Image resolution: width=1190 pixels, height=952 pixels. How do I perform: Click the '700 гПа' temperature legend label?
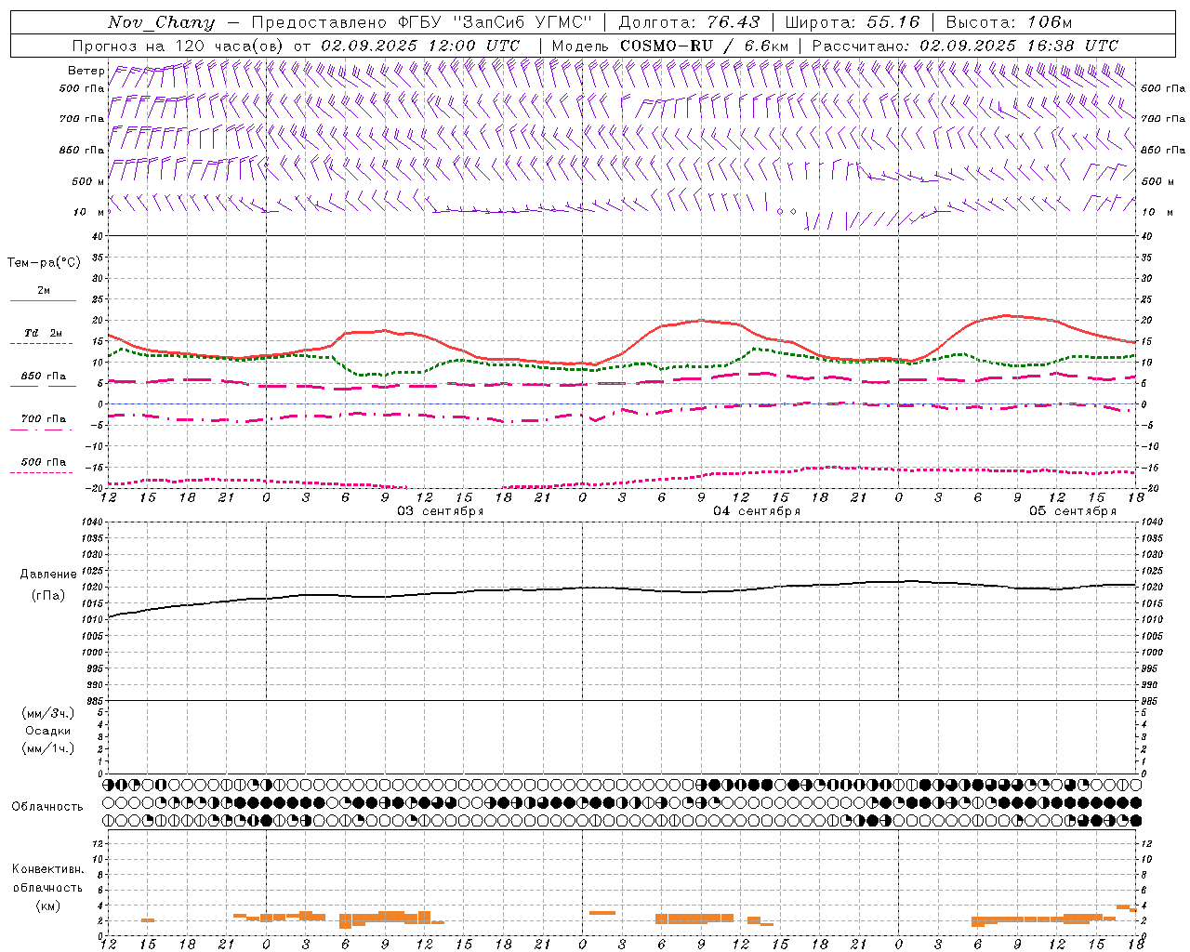pos(44,419)
